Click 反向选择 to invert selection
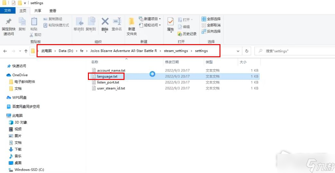 211,31
